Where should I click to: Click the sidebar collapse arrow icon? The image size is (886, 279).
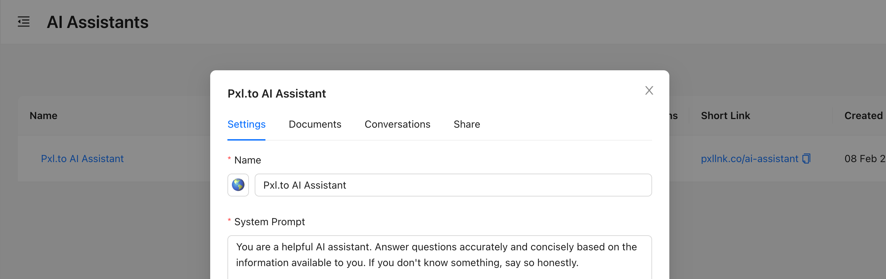point(23,22)
